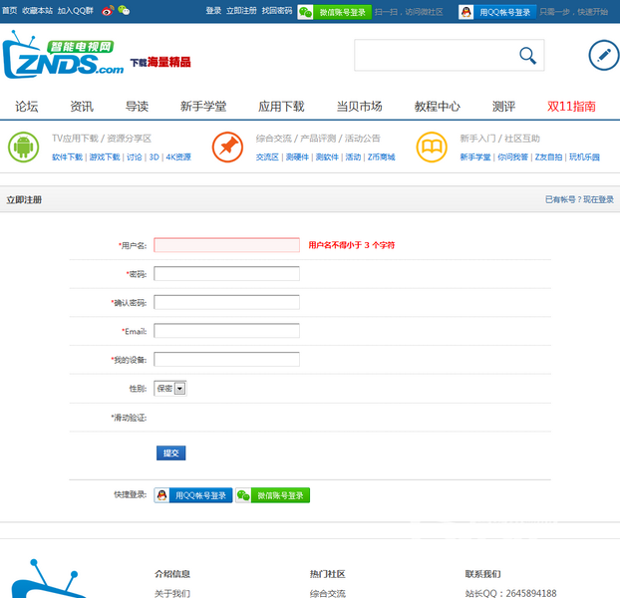Click the site search text box
The height and width of the screenshot is (598, 620).
click(434, 56)
